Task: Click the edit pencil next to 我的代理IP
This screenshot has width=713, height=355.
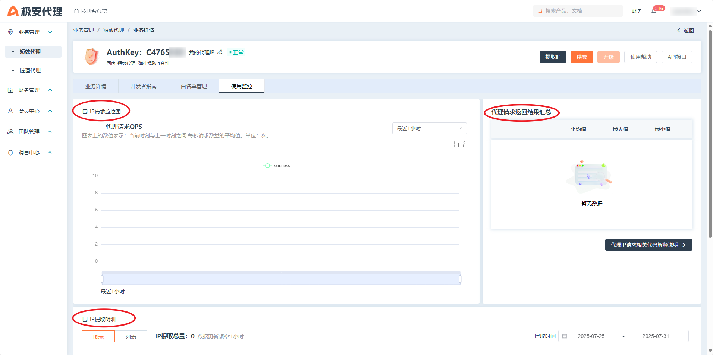Action: tap(220, 52)
